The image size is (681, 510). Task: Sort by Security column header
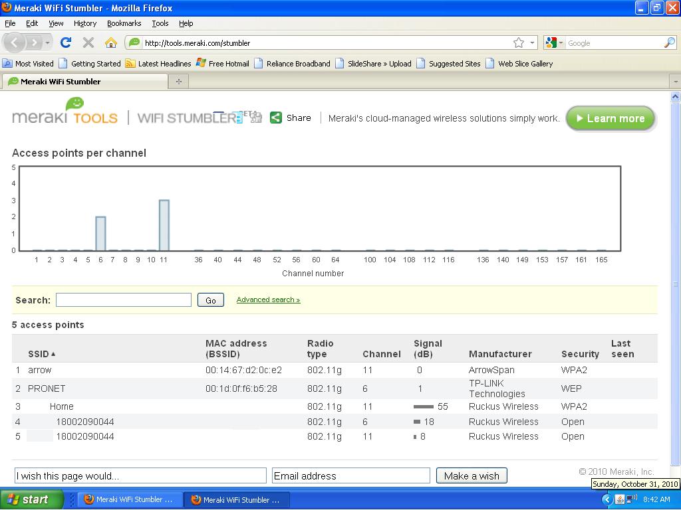580,354
